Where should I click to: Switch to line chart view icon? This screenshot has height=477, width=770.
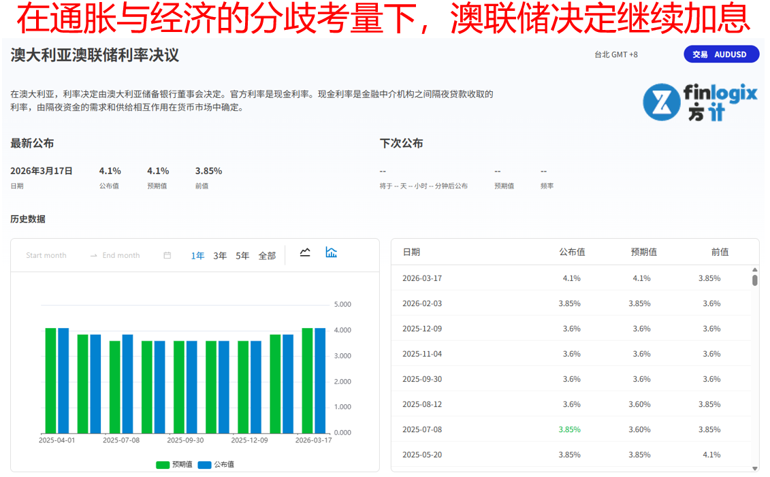click(305, 252)
